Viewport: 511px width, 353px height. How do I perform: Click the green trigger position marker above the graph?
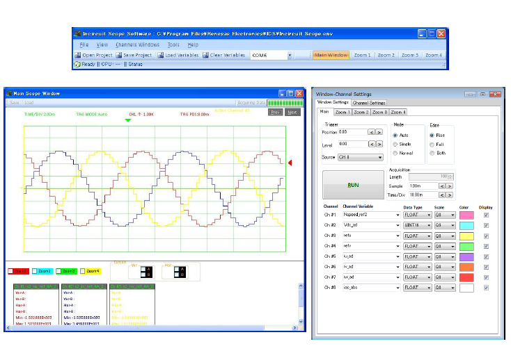pyautogui.click(x=127, y=120)
